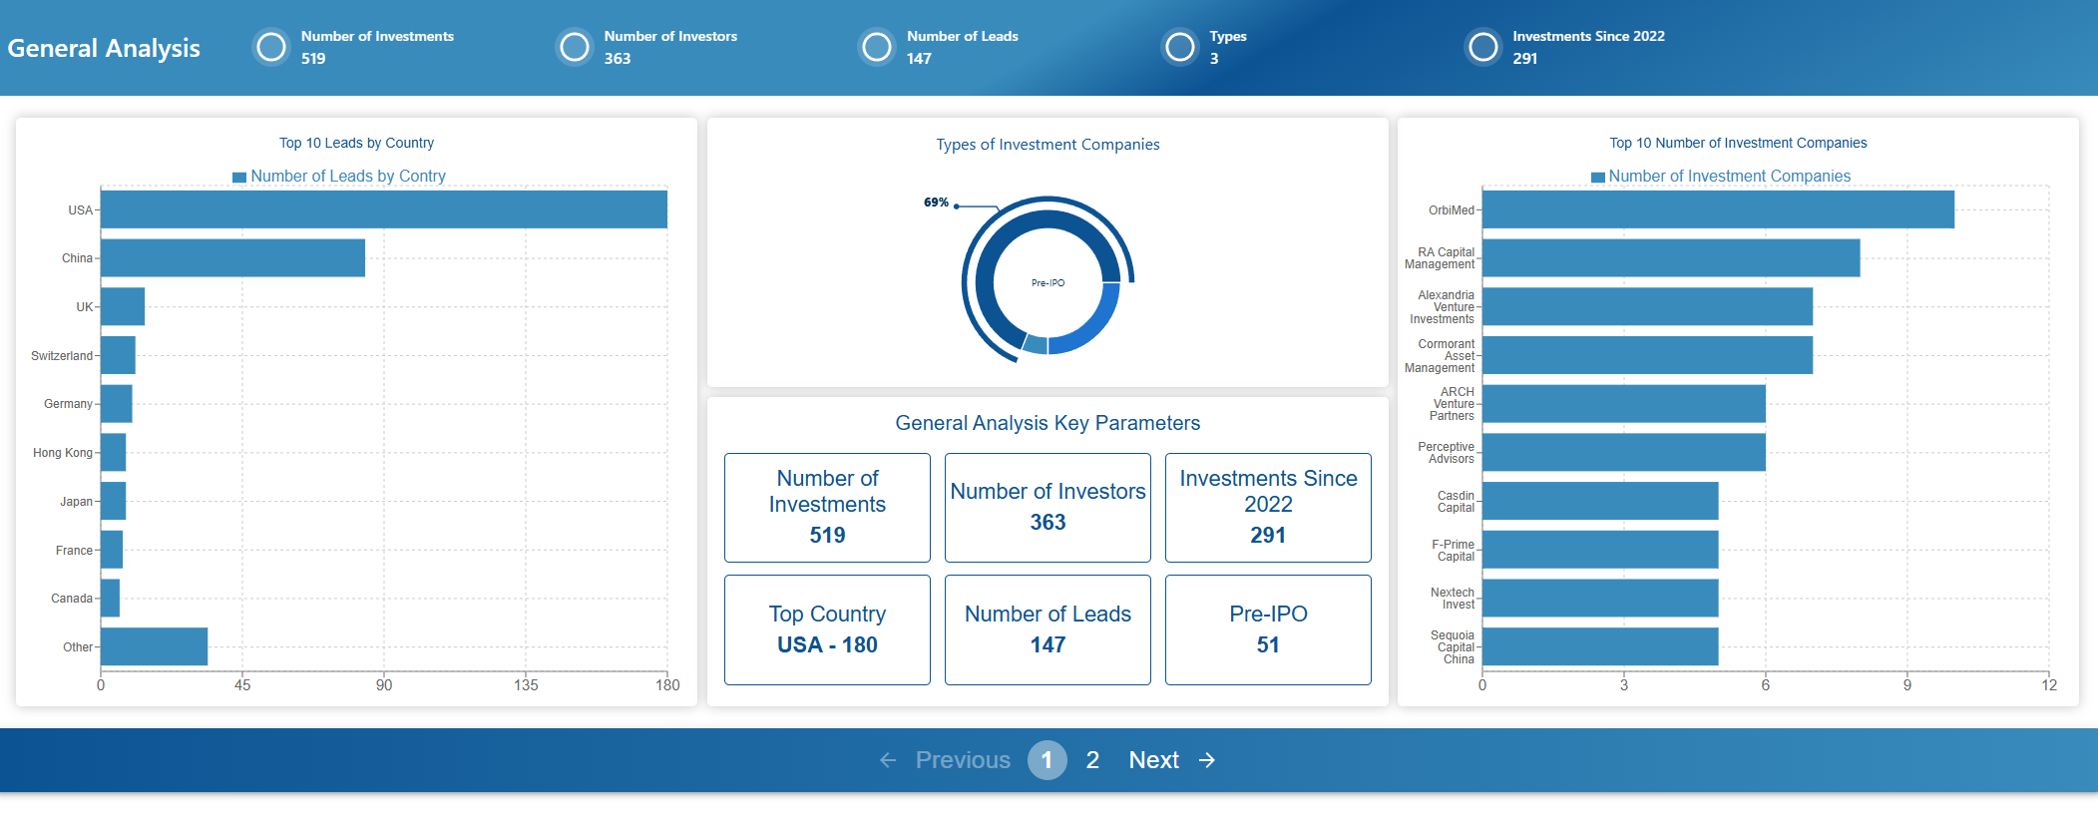Toggle the Number of Investment Companies legend

click(1721, 177)
